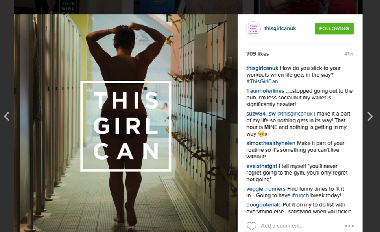Viewport: 380px width, 232px height.
Task: Click the @thisgirlcanuk mention in comment
Action: pos(295,114)
